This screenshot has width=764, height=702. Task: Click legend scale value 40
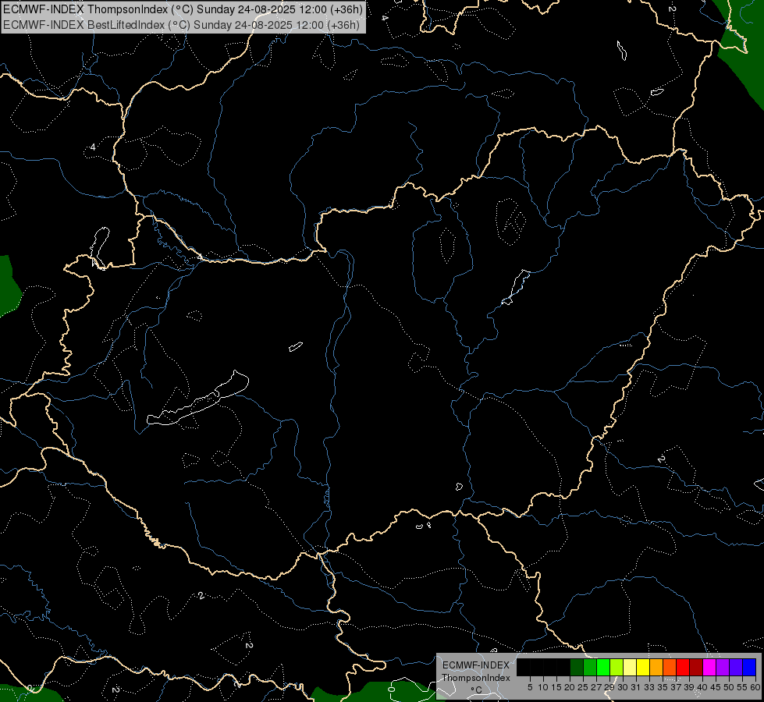702,687
